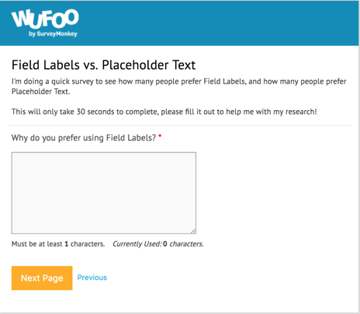Focus the Field Labels answer text area
This screenshot has height=314, width=360.
(x=104, y=193)
